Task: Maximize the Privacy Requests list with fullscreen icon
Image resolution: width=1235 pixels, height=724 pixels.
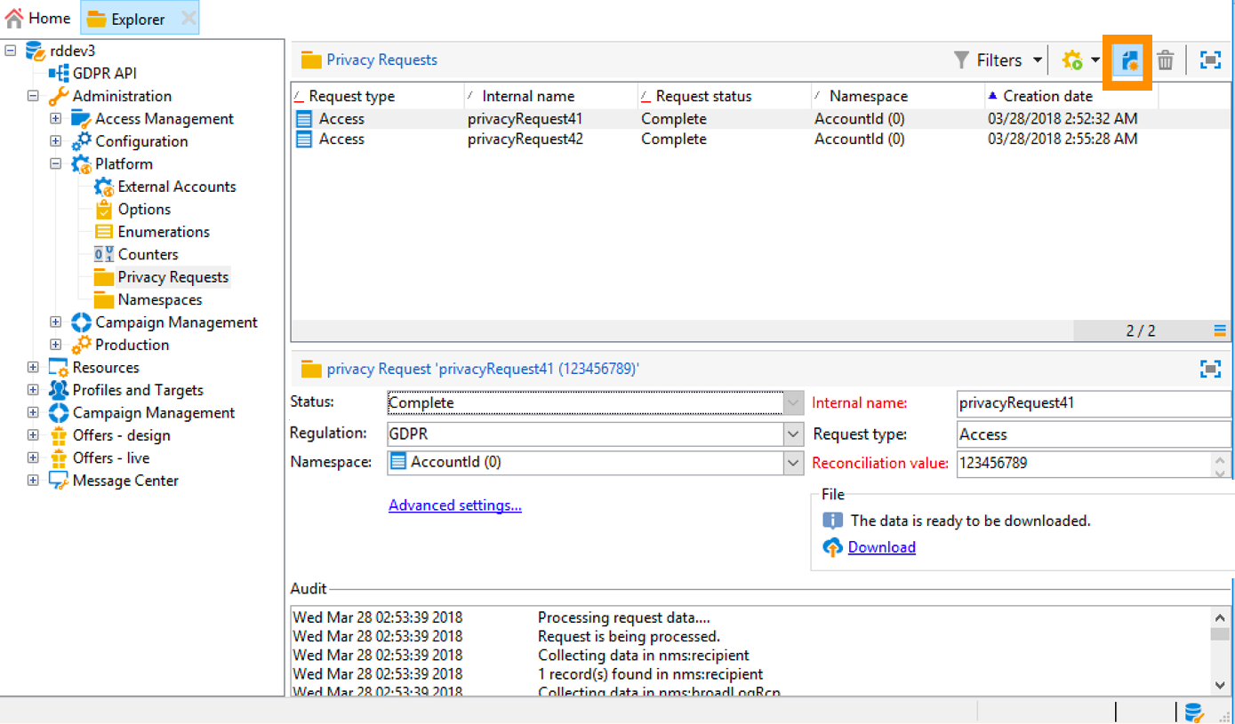Action: click(x=1210, y=60)
